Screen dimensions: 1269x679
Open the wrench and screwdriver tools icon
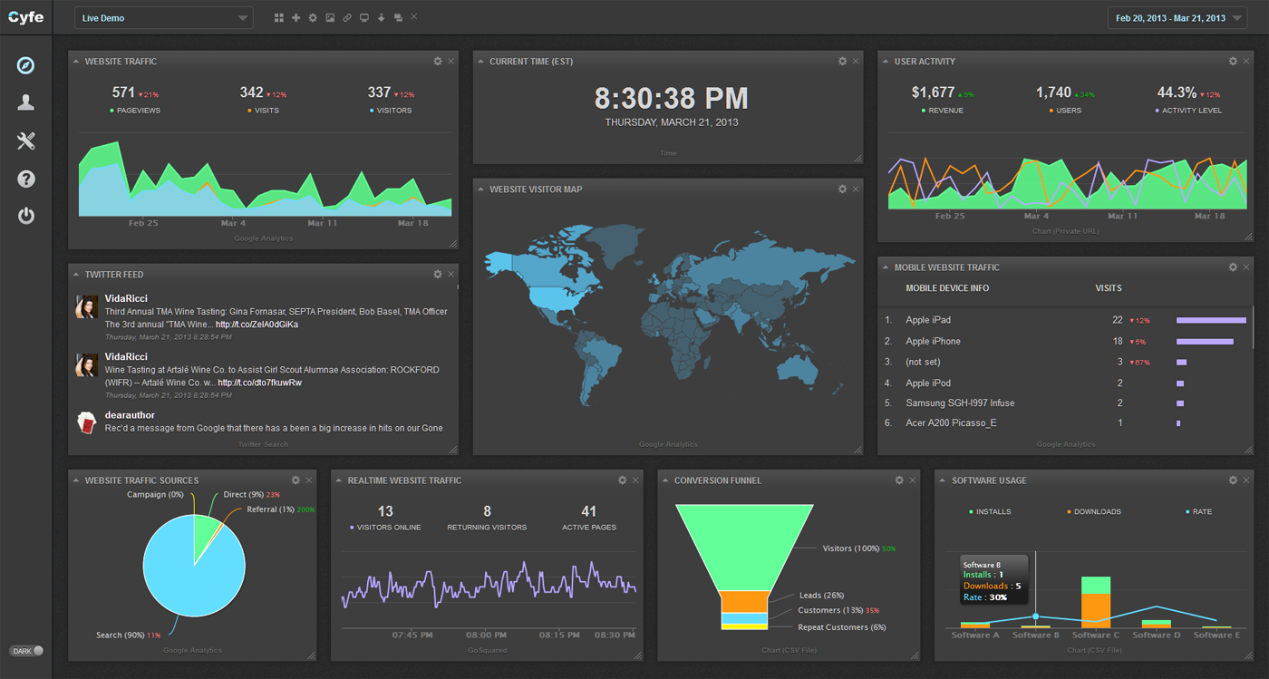pos(26,141)
